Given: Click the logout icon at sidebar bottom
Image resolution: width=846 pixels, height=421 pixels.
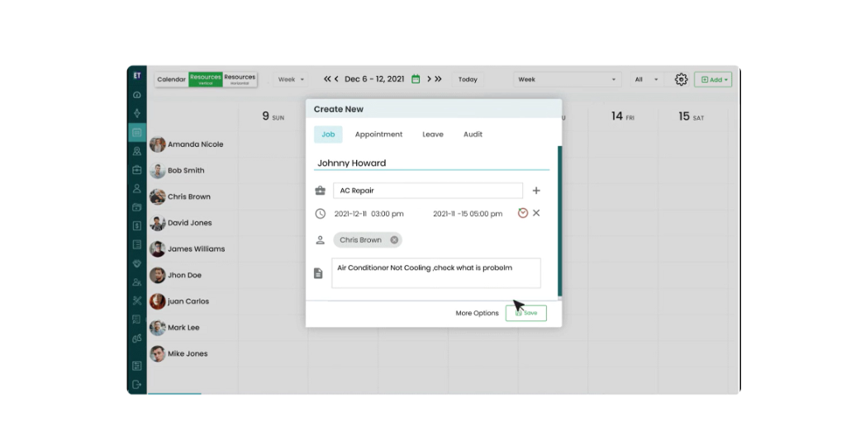Looking at the screenshot, I should pos(137,385).
